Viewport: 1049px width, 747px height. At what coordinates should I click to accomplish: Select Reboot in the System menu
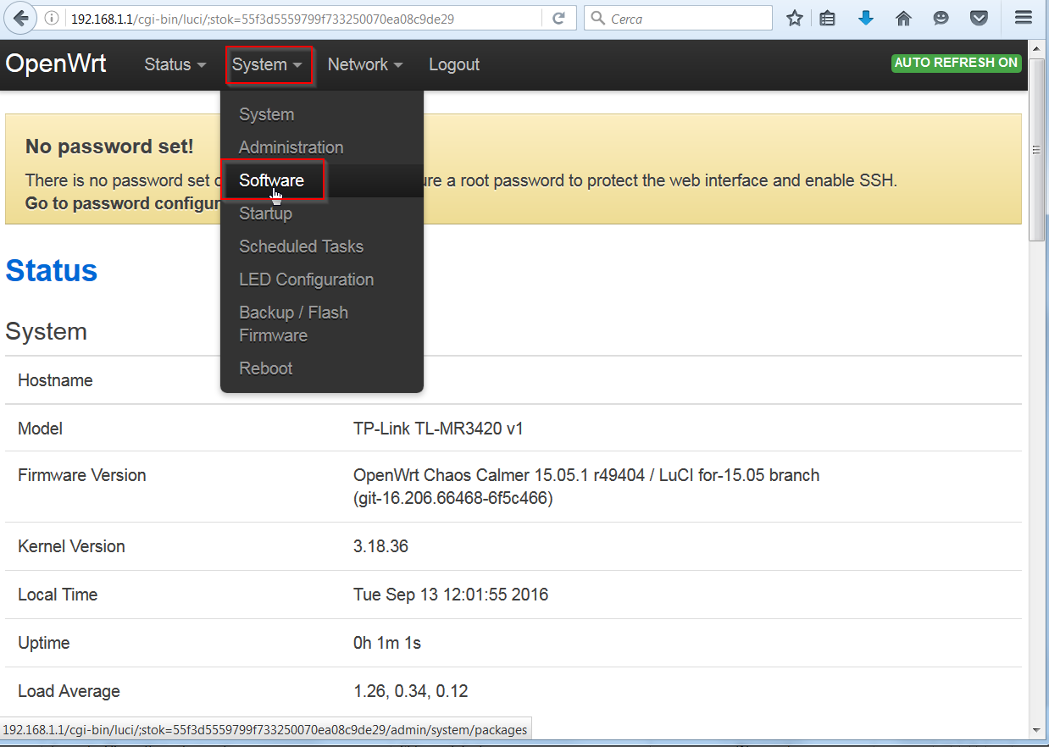point(265,368)
